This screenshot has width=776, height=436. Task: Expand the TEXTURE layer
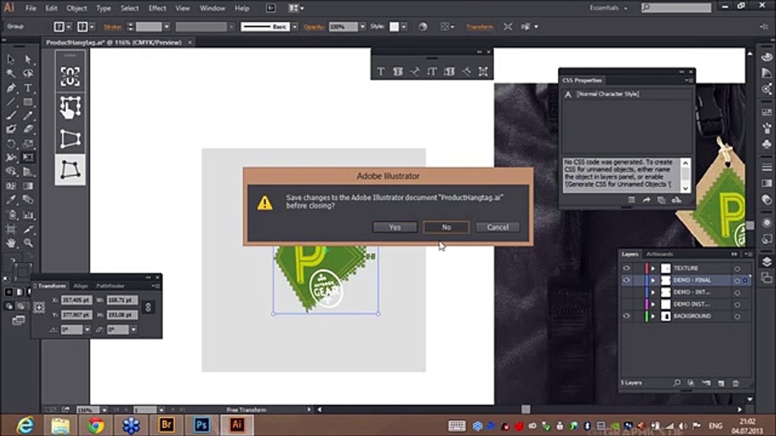(x=653, y=268)
